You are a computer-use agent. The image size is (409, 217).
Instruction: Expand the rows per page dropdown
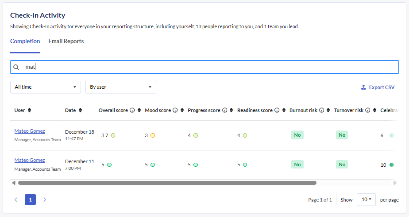pyautogui.click(x=366, y=200)
